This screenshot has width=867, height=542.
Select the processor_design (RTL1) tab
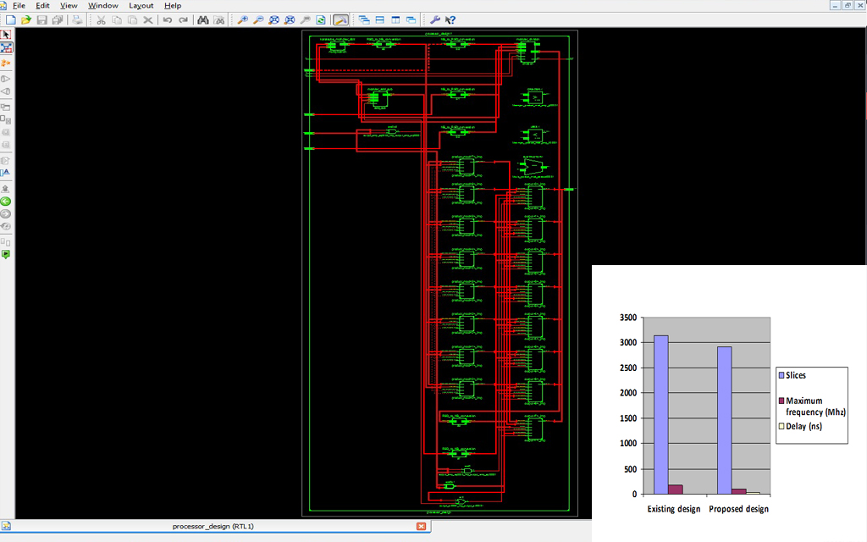click(212, 527)
